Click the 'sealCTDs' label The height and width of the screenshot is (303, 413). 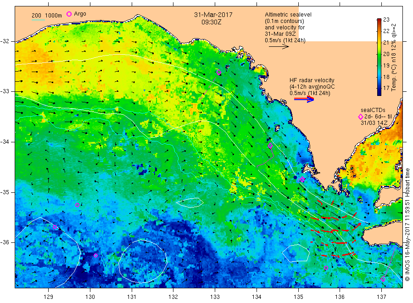373,110
